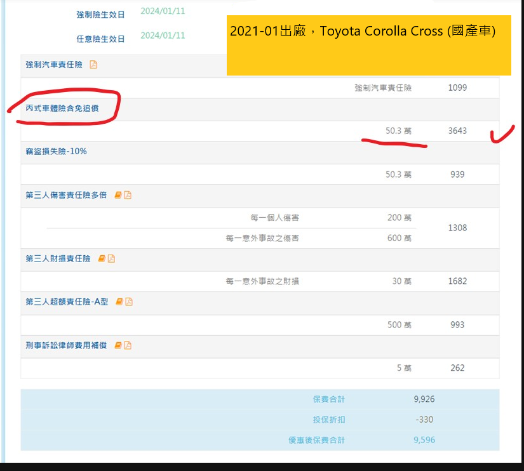Image resolution: width=524 pixels, height=471 pixels.
Task: Click the book icon next to 第三人超額責任險-A型
Action: click(119, 302)
